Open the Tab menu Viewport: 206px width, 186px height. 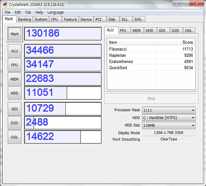[28, 12]
